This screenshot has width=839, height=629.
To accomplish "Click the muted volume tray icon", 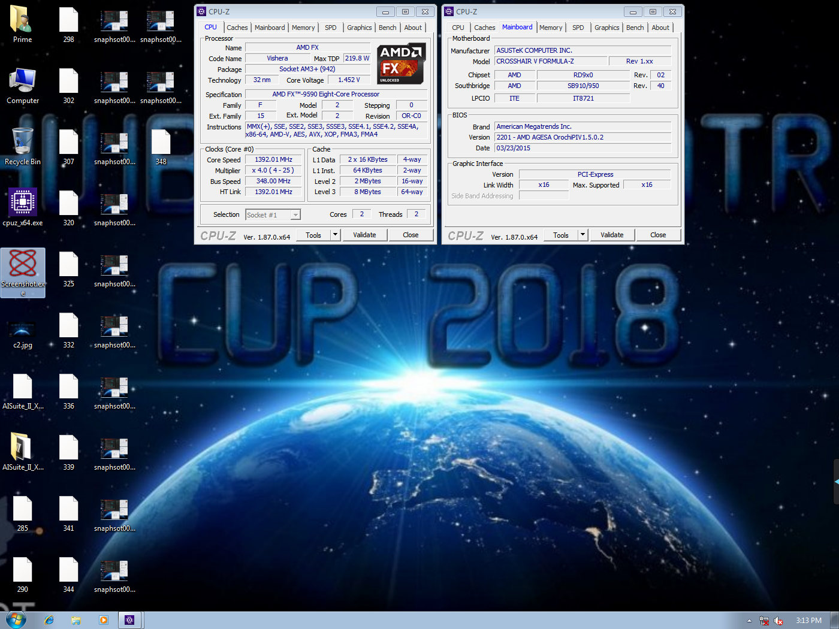I will click(778, 621).
